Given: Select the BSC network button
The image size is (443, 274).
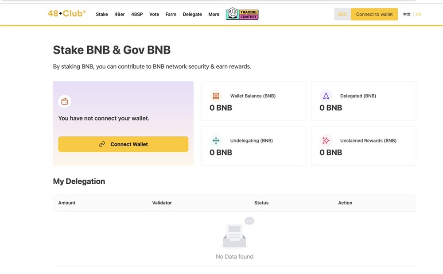Looking at the screenshot, I should pos(342,14).
